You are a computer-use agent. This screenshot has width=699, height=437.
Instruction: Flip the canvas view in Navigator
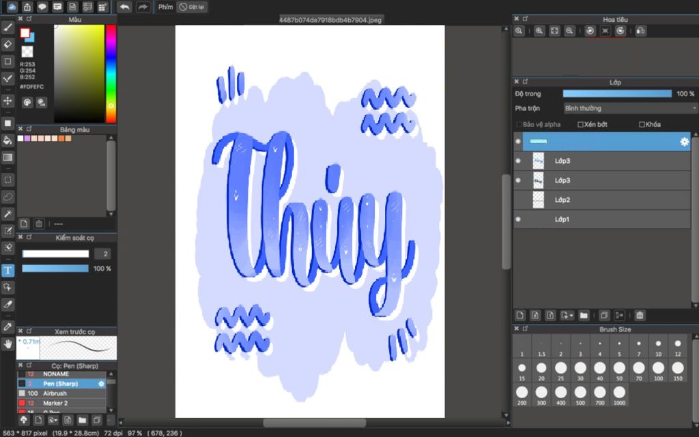(640, 31)
